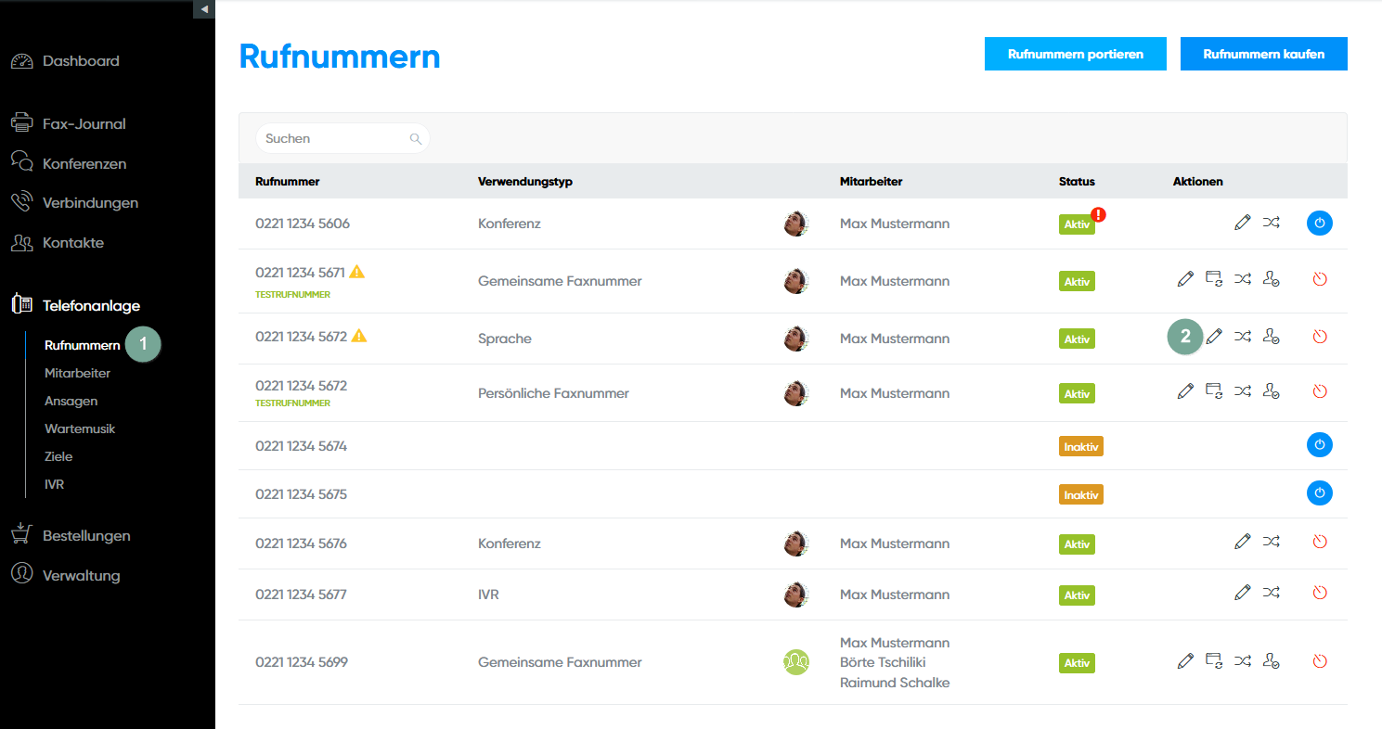Click calendar sync icon for 0221 1234 5671
1382x729 pixels.
(1214, 278)
